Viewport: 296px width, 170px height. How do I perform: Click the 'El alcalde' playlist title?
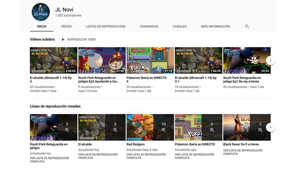pos(85,144)
